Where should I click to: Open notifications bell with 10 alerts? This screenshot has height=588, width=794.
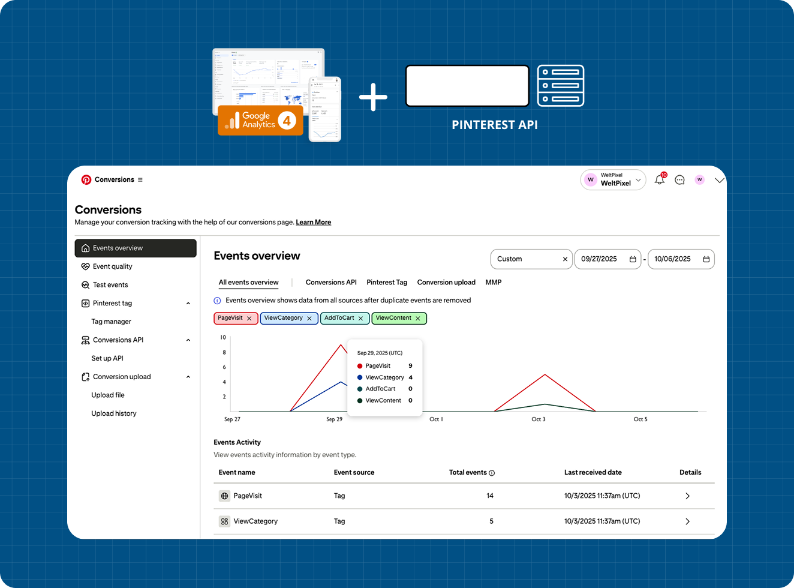(x=659, y=179)
